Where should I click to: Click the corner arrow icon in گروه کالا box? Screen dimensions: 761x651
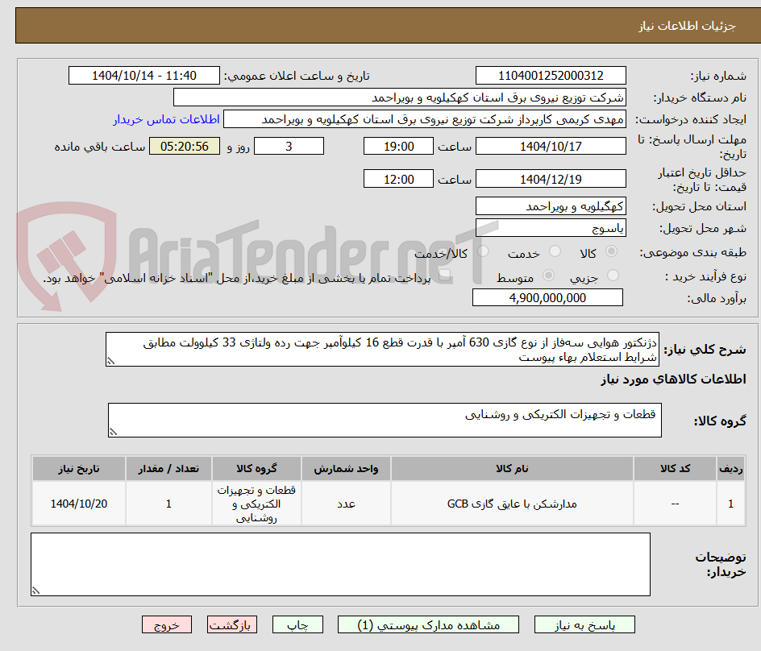coord(113,430)
